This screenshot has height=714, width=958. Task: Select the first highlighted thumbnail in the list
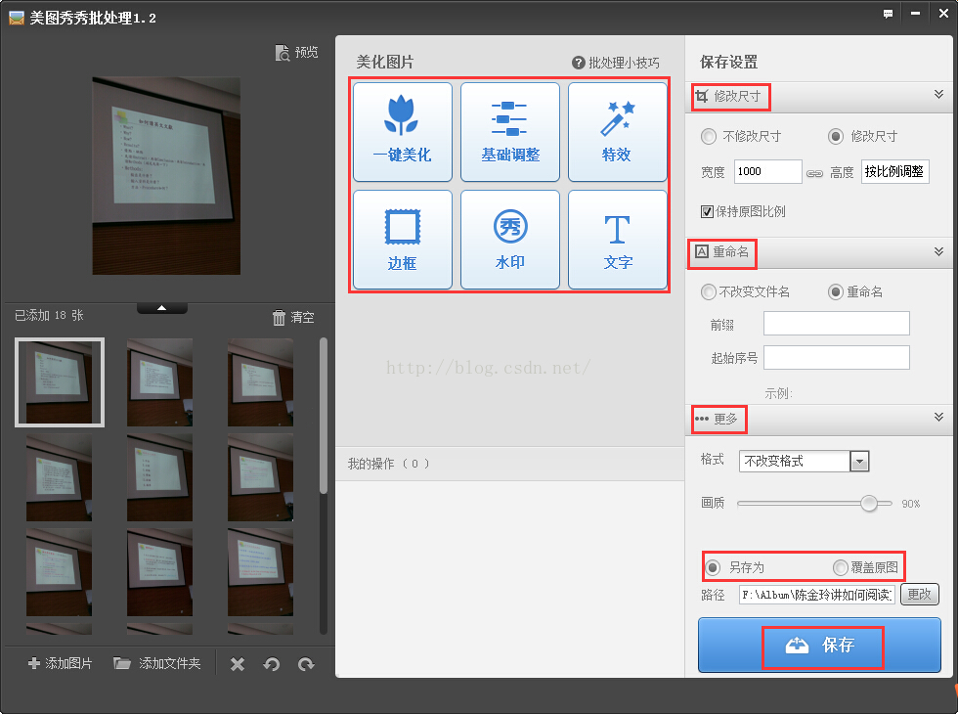tap(60, 382)
